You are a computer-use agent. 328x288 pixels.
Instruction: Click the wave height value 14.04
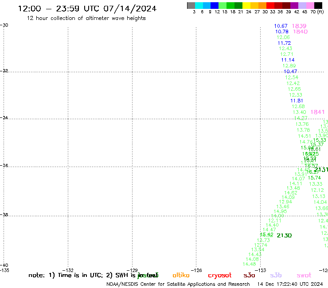(320, 202)
